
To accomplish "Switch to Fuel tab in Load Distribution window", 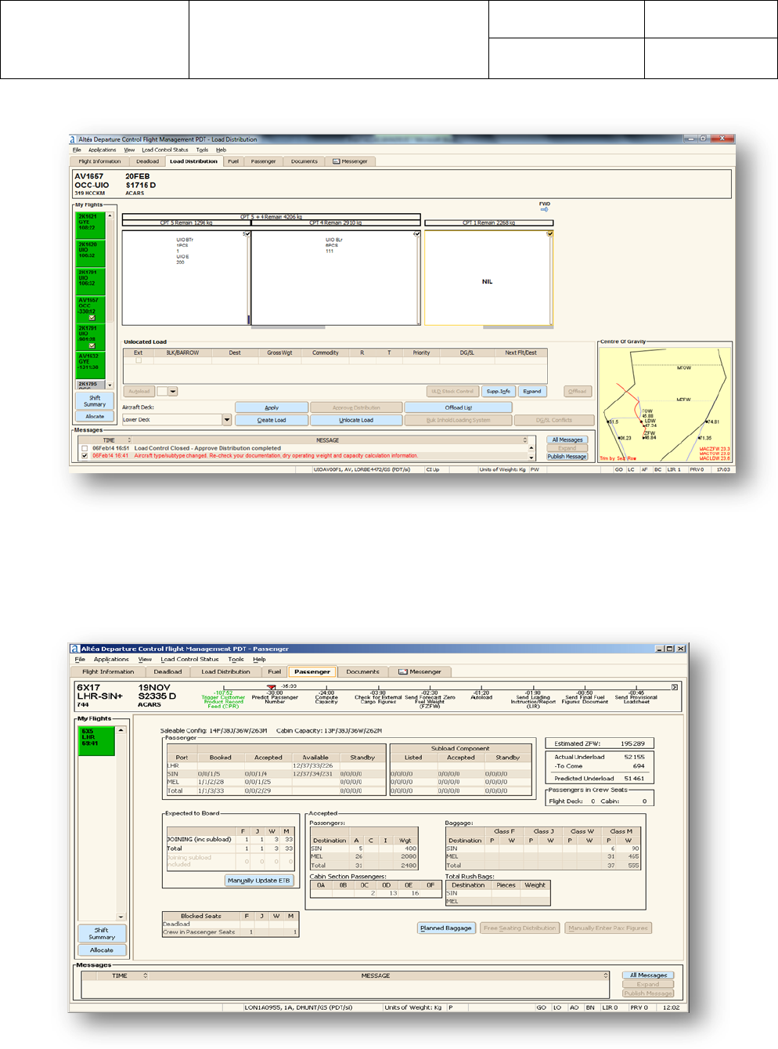I will pos(233,161).
